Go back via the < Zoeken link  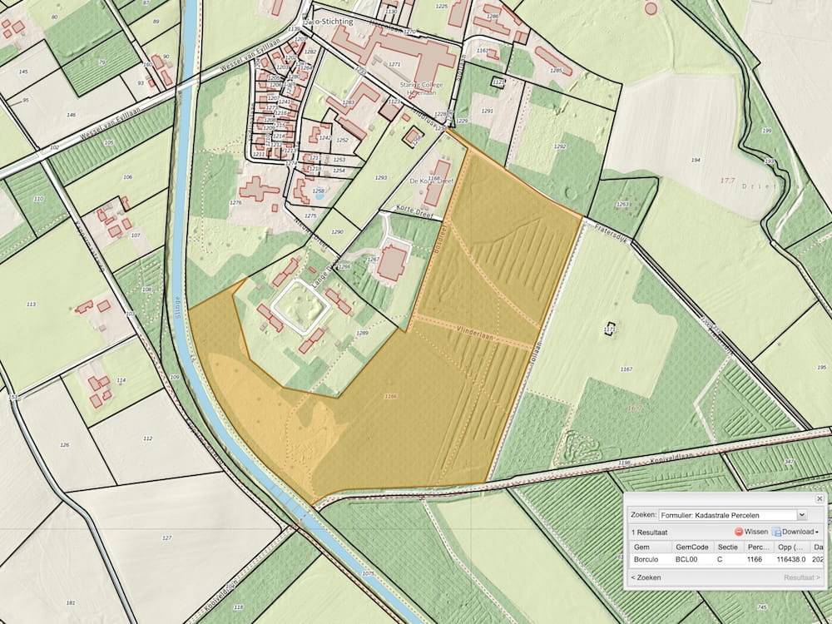(646, 577)
